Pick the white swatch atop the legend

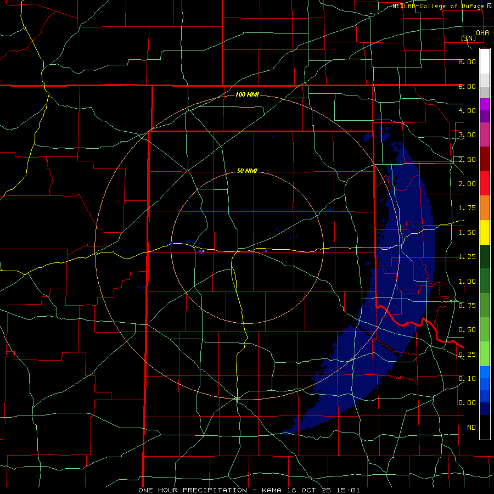click(485, 61)
